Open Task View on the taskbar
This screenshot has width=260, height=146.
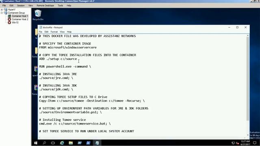click(53, 143)
